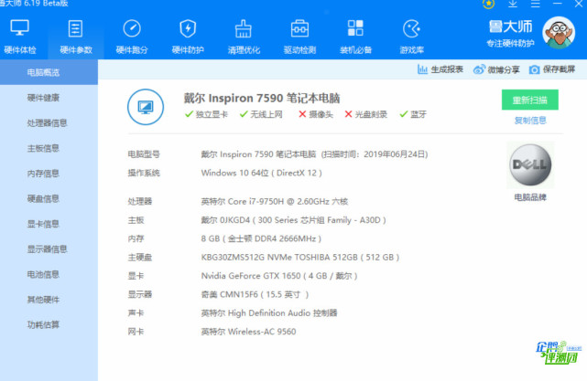Open 硬盘信息 in the sidebar
This screenshot has width=587, height=381.
(x=43, y=198)
